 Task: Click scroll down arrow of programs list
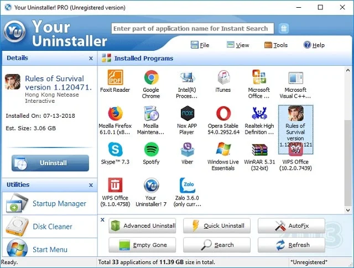348,210
